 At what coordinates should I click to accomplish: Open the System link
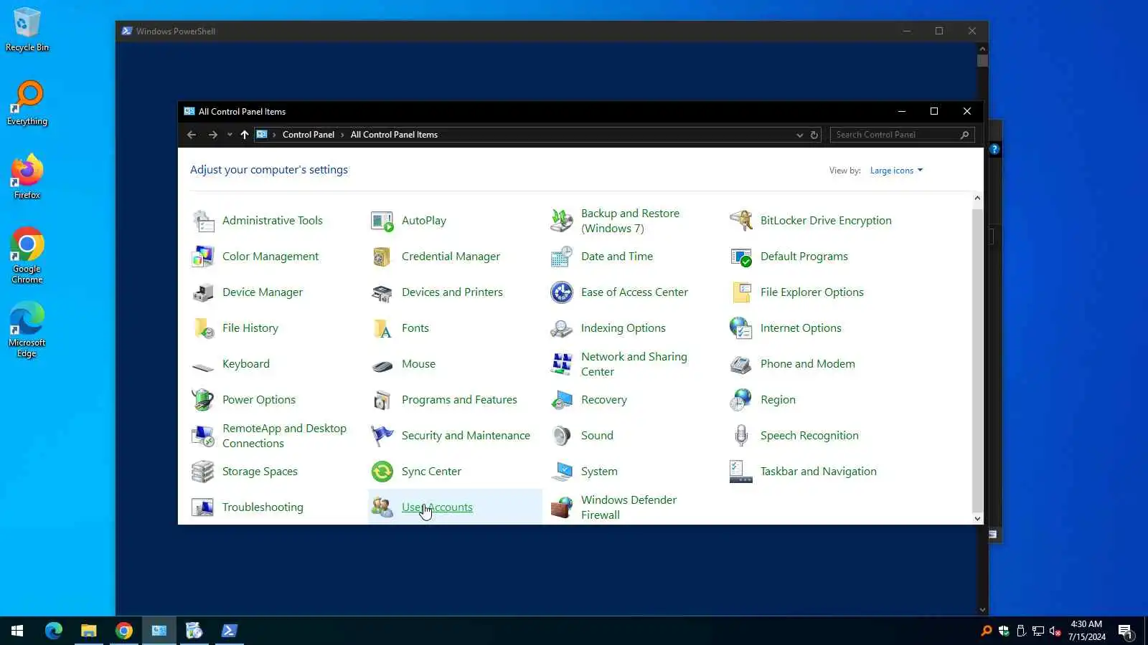tap(599, 472)
